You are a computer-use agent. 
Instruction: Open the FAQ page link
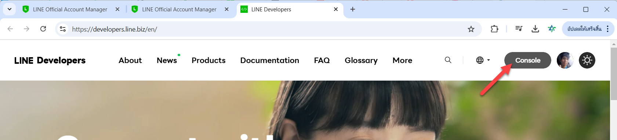[322, 60]
